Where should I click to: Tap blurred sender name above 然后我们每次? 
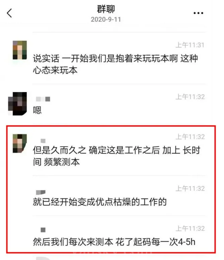[43, 230]
